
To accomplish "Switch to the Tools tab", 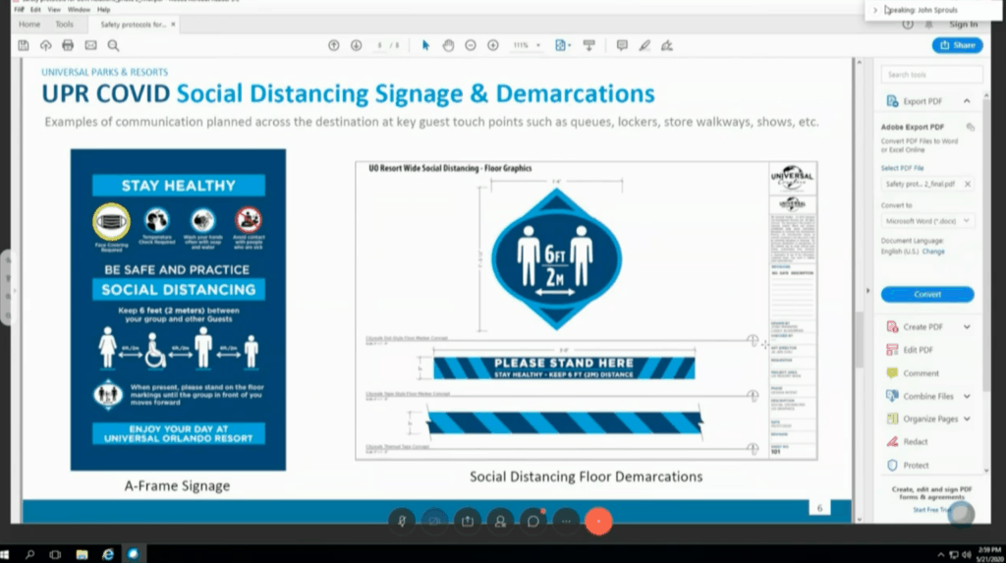I will 64,24.
